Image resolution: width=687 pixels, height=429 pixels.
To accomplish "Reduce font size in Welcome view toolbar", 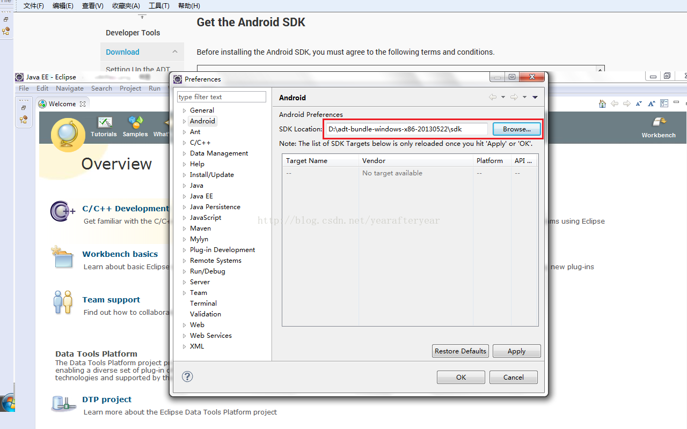I will click(x=639, y=103).
